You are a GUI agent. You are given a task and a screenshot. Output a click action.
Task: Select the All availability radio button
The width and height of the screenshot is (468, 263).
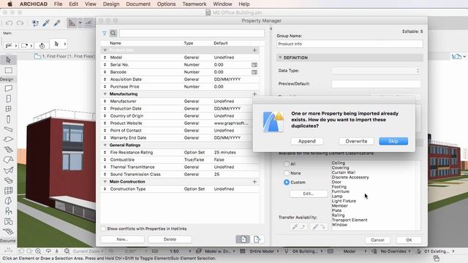(287, 164)
